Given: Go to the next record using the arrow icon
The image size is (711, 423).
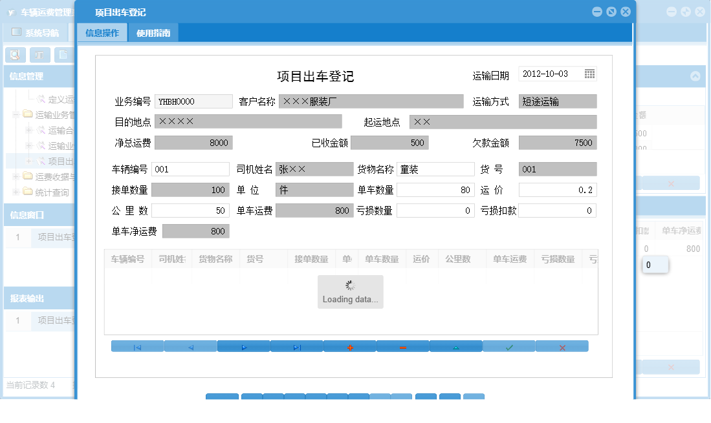Looking at the screenshot, I should 244,346.
